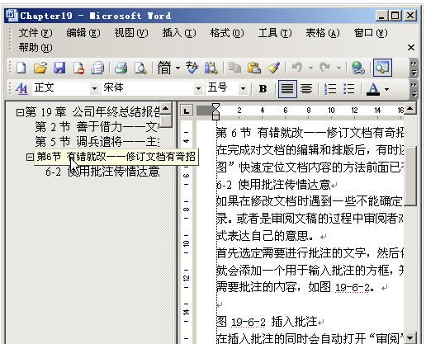426x344 pixels.
Task: Jump to 第2节 善于借力 in document map
Action: tap(97, 127)
